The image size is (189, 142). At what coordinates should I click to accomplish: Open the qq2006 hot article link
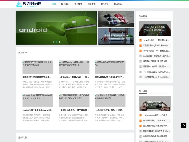coord(156,115)
